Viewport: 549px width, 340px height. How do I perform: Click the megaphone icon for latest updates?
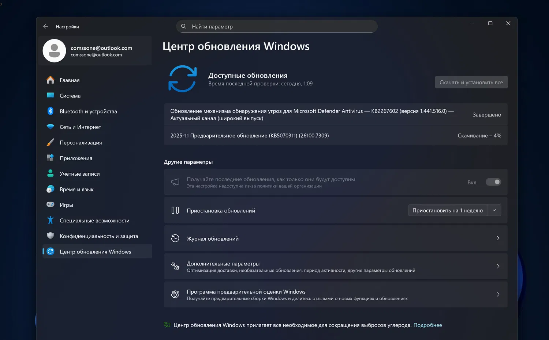pos(175,182)
